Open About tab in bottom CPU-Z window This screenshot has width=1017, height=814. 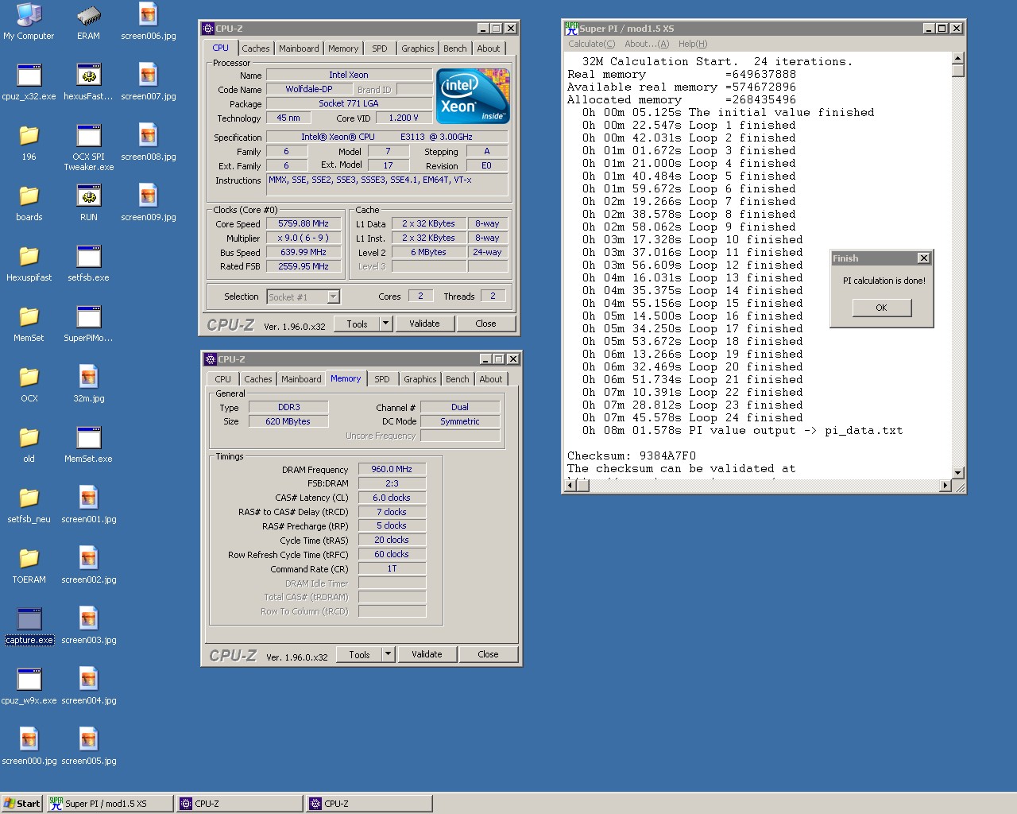click(x=491, y=379)
